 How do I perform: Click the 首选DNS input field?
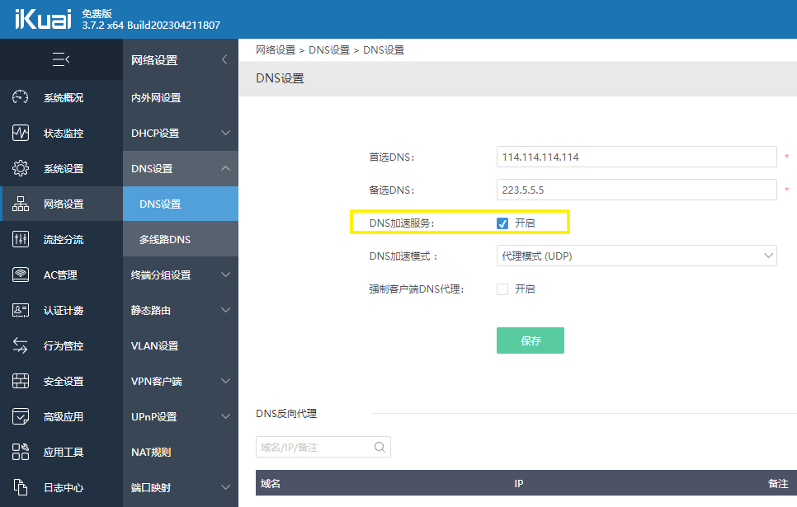636,157
